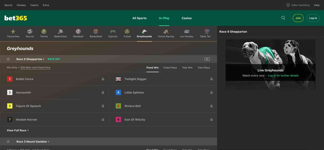324x150 pixels.
Task: Select the Table Tennis paddle icon
Action: tap(207, 31)
